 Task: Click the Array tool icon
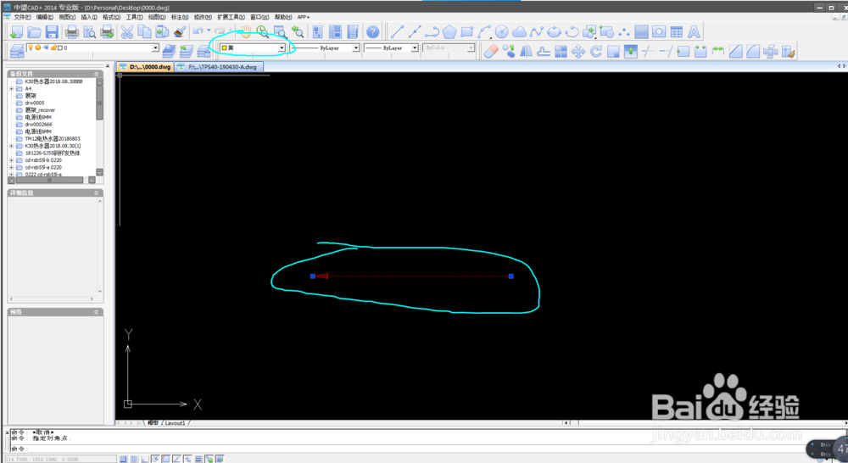(561, 52)
